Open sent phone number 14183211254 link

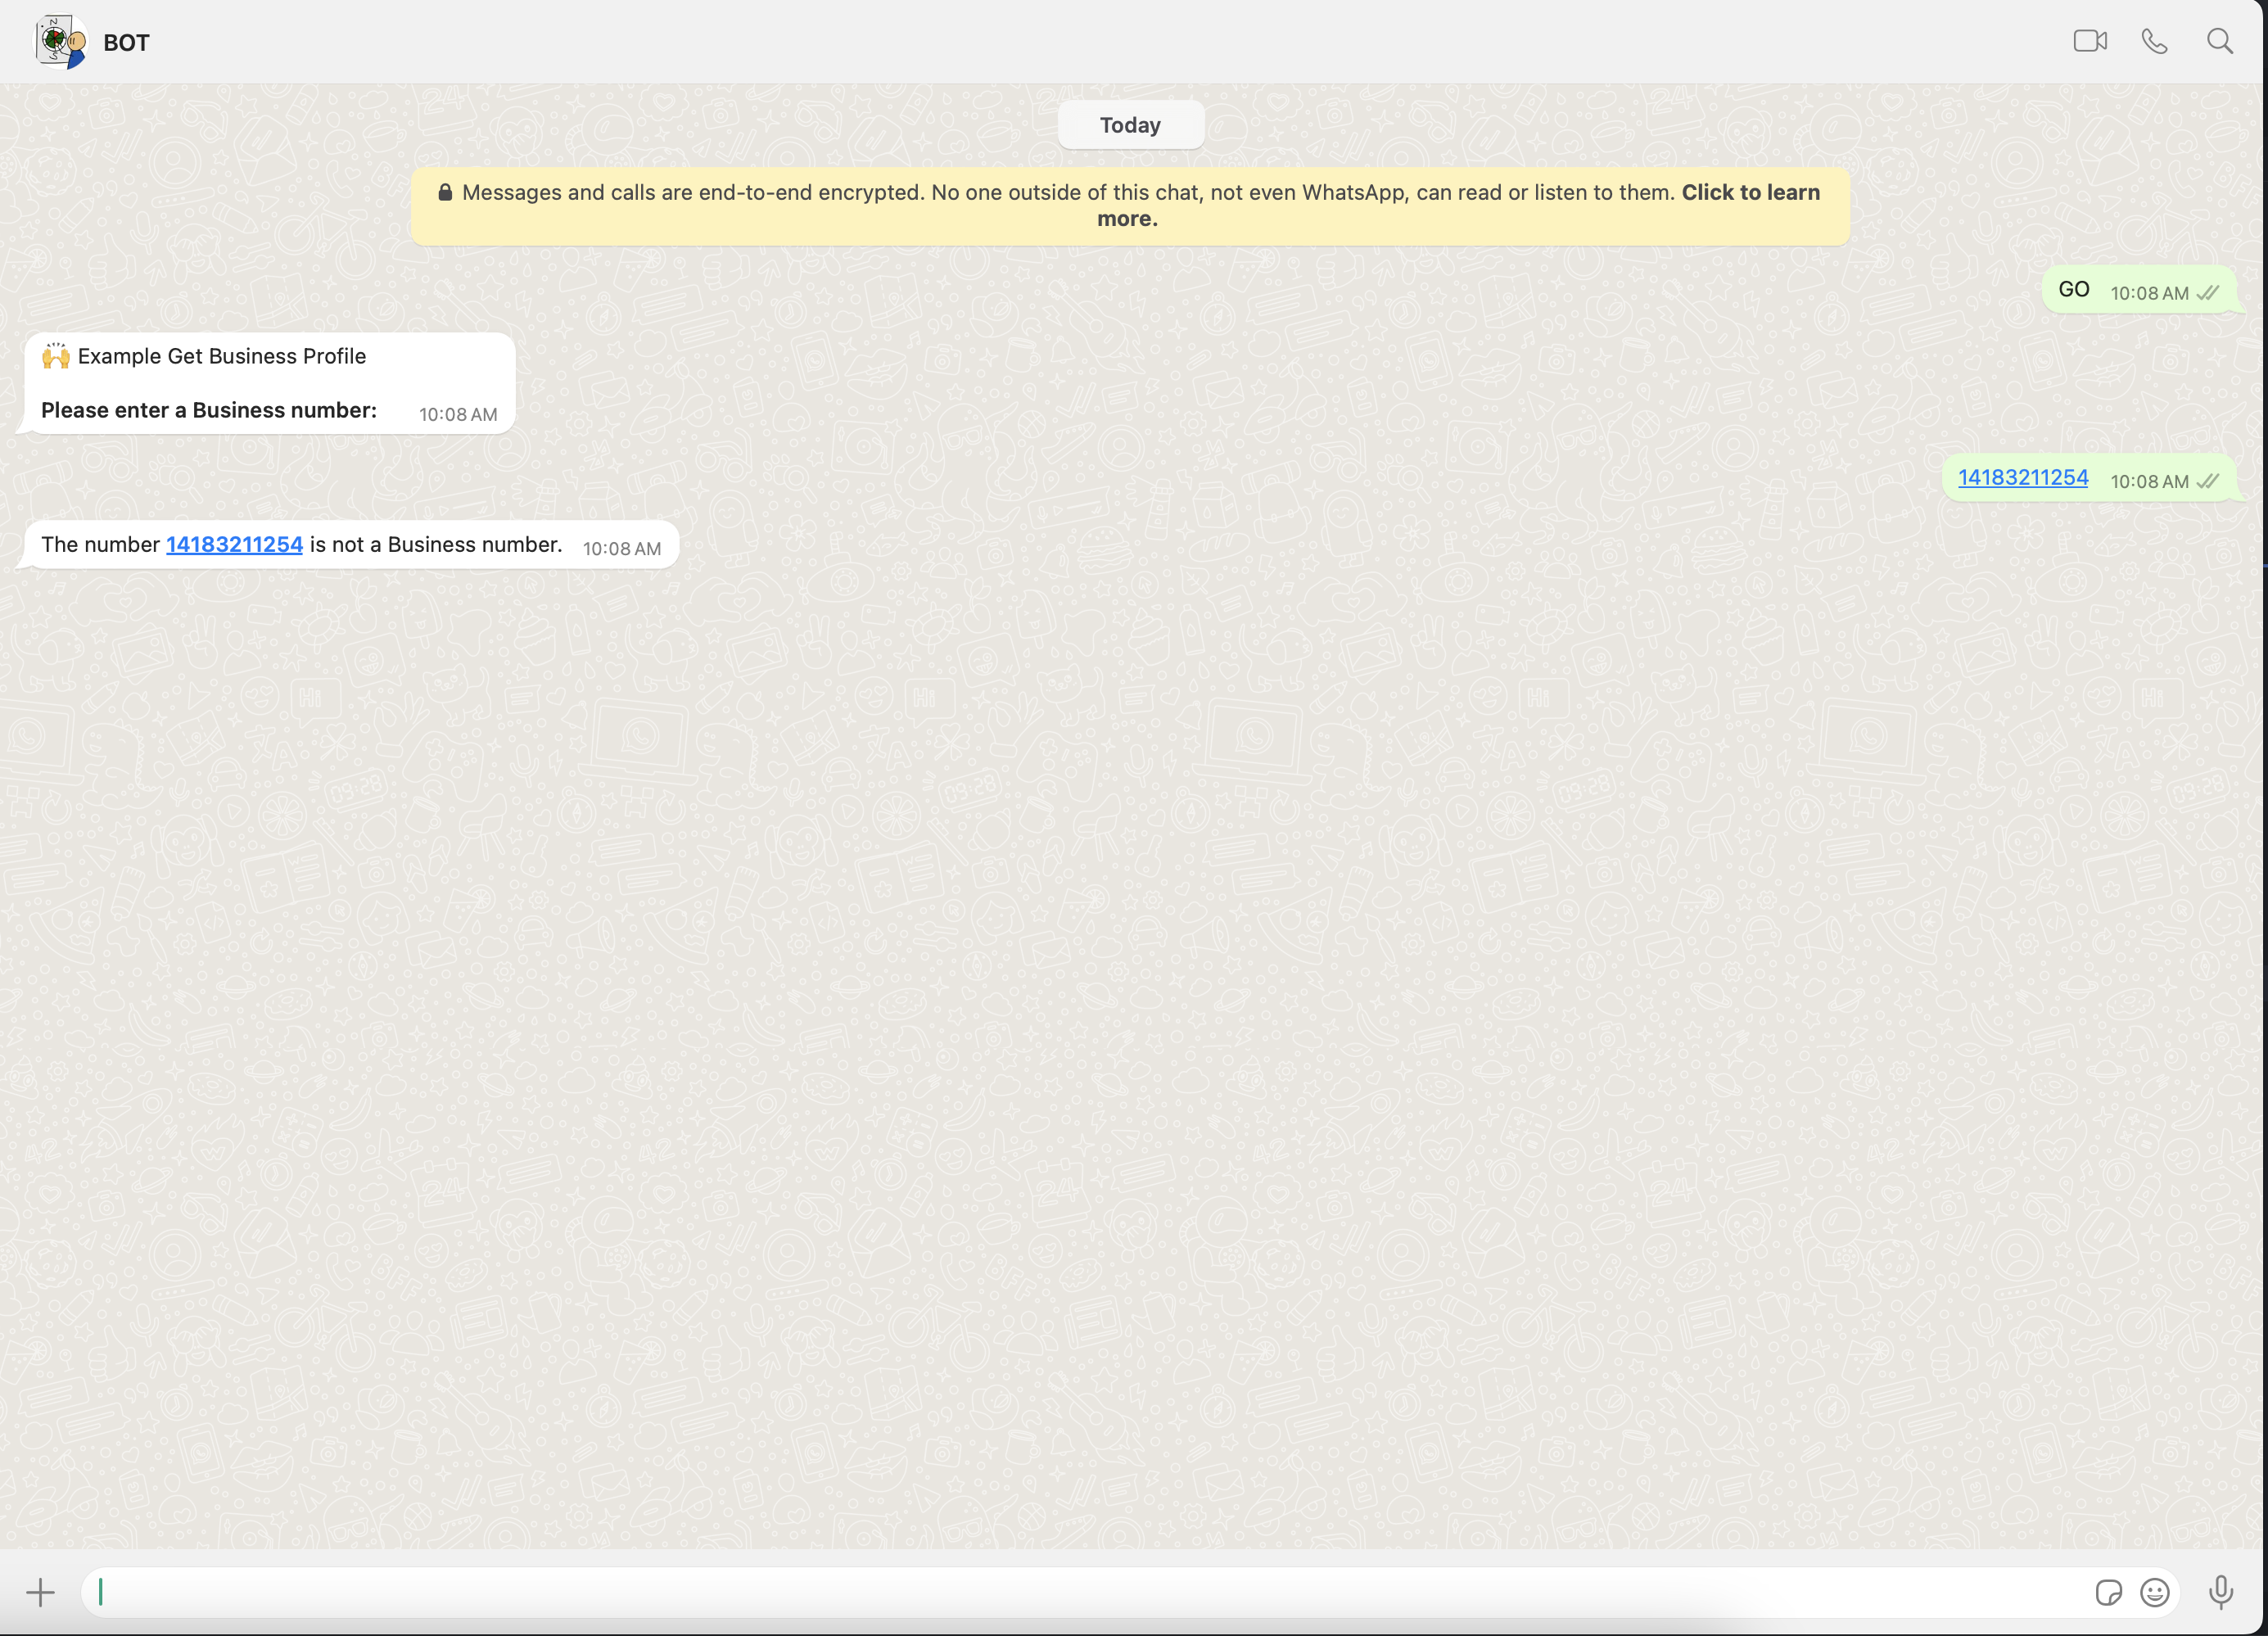(x=2022, y=478)
